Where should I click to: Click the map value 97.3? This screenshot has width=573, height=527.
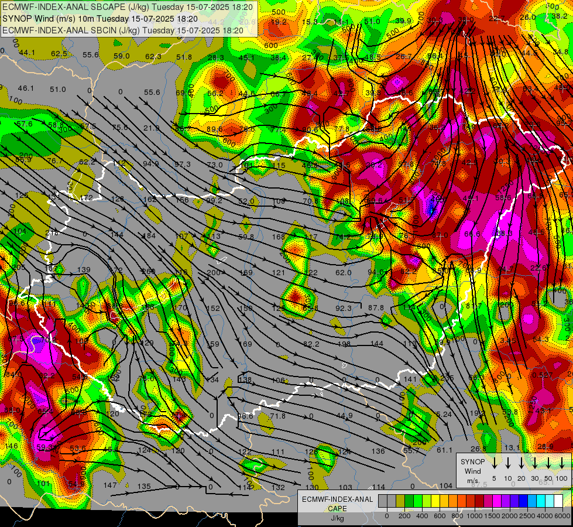[183, 164]
